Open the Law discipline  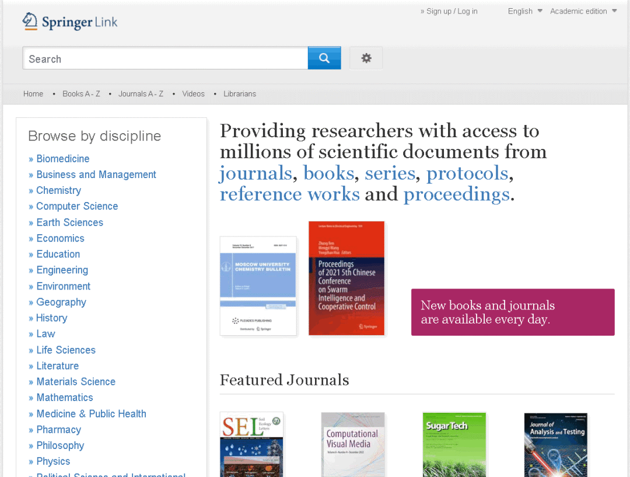(x=45, y=334)
